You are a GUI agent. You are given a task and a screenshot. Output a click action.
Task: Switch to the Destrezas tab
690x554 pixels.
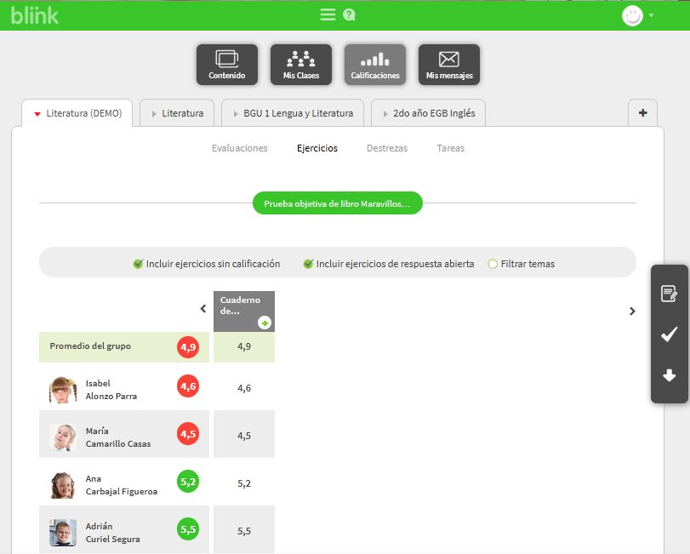(x=387, y=148)
